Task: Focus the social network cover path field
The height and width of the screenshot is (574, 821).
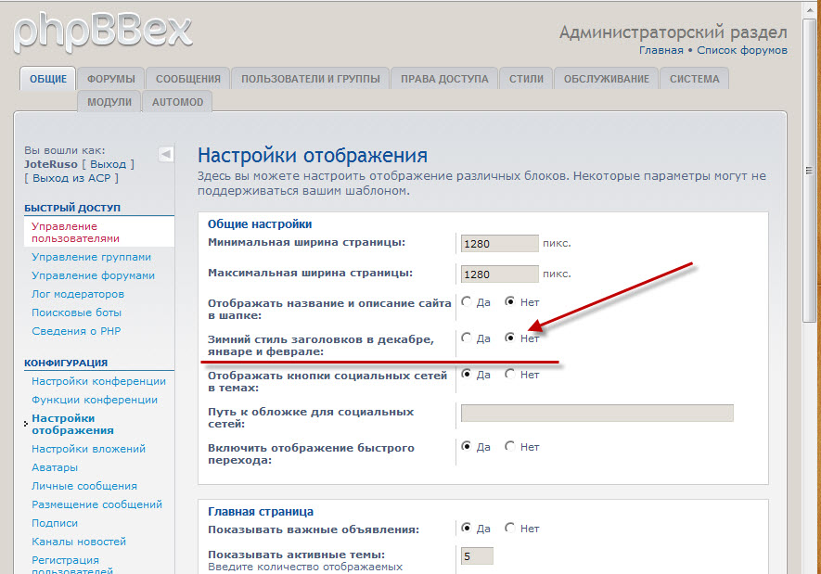Action: tap(597, 414)
